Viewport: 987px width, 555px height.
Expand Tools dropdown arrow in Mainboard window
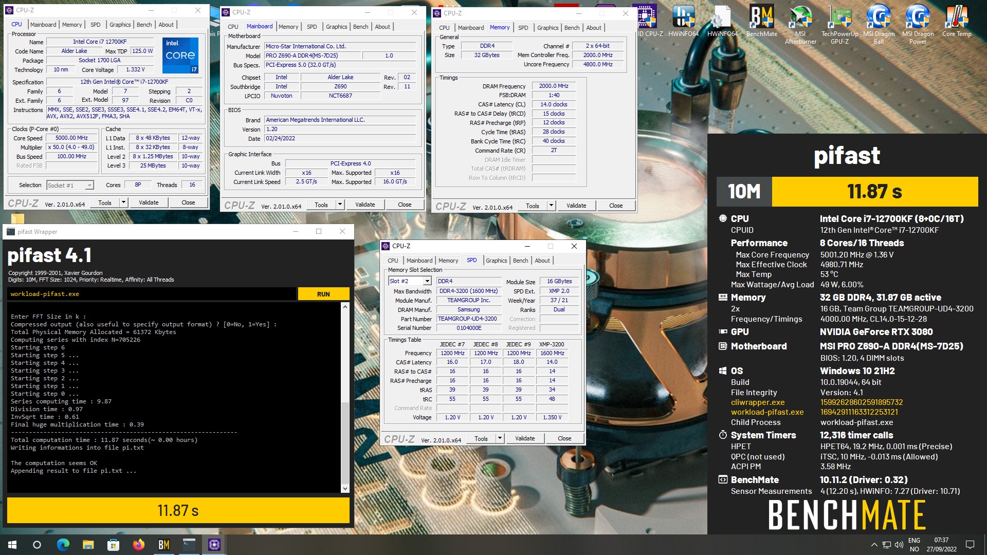(340, 205)
